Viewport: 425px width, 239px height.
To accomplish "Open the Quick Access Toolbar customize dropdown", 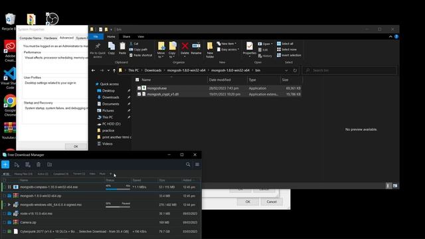I will (x=111, y=29).
